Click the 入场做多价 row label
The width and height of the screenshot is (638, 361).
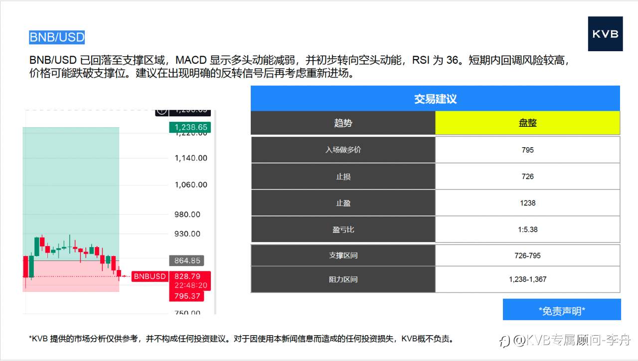[343, 150]
